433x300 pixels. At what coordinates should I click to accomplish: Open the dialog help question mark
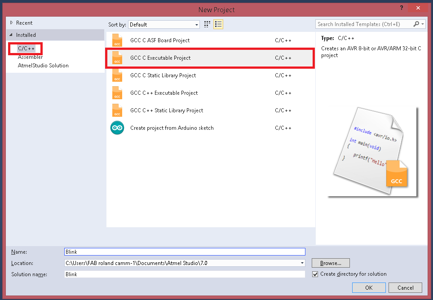402,8
